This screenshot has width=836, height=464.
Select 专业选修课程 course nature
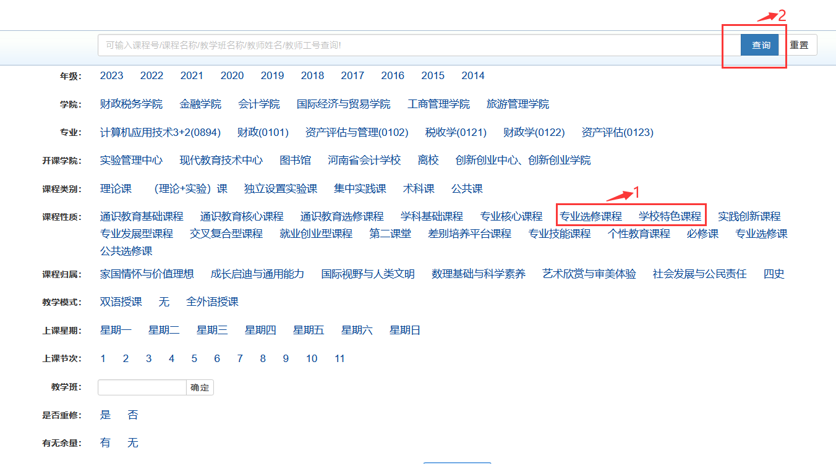pyautogui.click(x=591, y=217)
